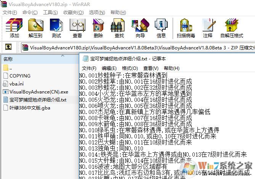Select the vba.ini file name
Screen dimensions: 255x179
point(16,84)
